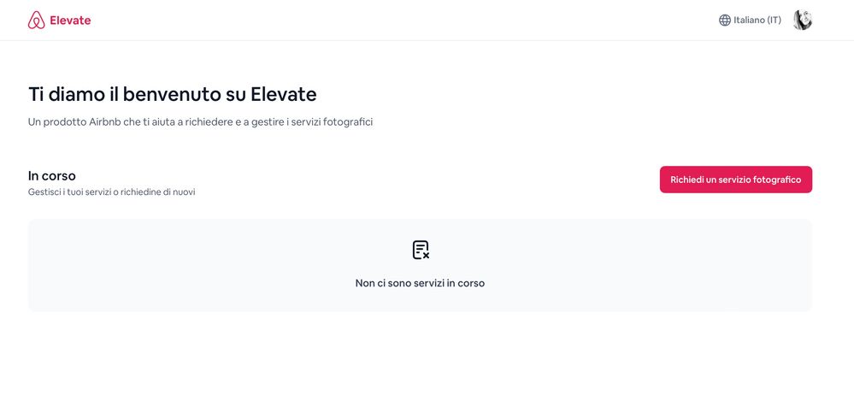Select the "In corso" section title
Image resolution: width=854 pixels, height=401 pixels.
tap(52, 175)
